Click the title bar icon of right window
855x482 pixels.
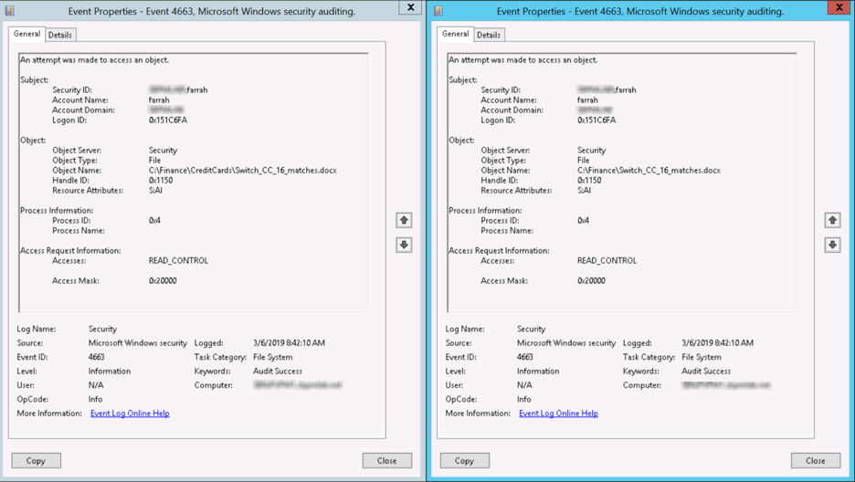[x=438, y=10]
